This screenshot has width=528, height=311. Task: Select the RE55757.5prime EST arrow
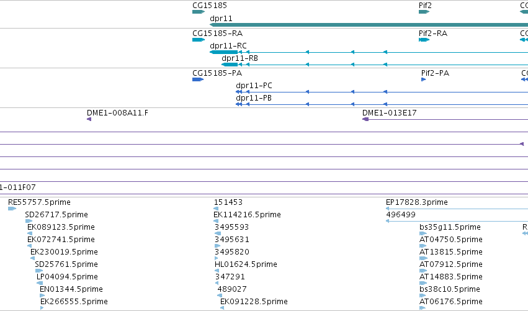click(12, 209)
